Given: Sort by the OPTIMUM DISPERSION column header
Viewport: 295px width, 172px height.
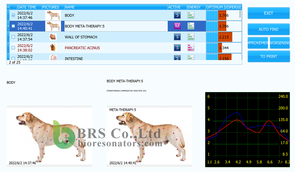Looking at the screenshot, I should (x=224, y=7).
